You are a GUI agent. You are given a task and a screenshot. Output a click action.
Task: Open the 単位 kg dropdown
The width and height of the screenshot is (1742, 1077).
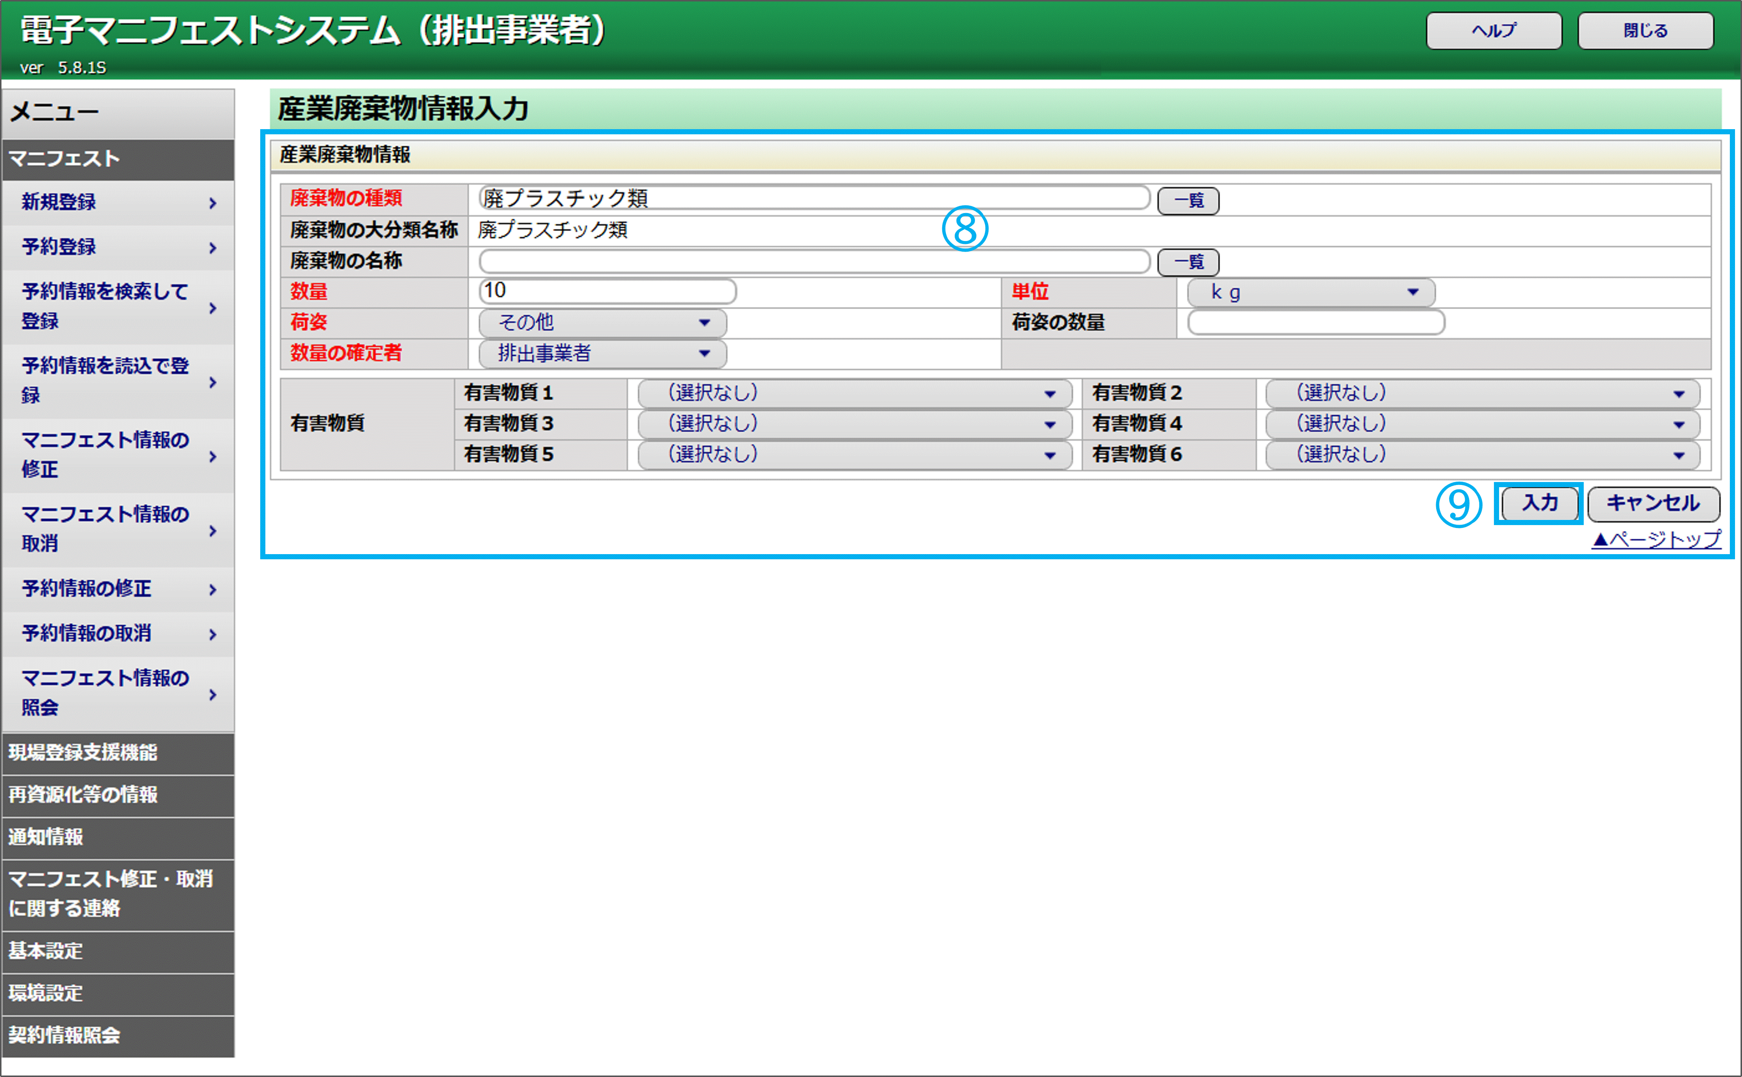point(1310,293)
